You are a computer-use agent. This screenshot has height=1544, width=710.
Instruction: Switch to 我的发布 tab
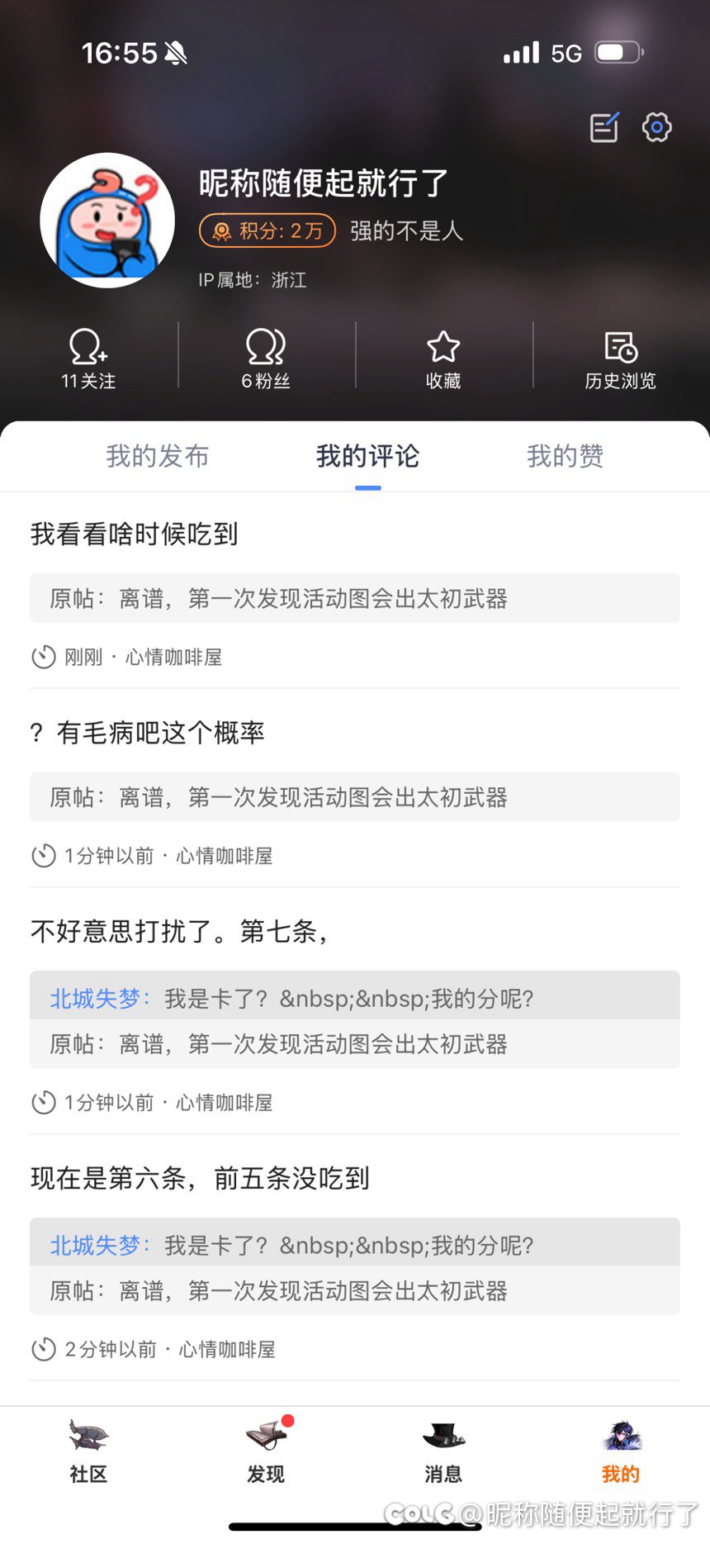[x=157, y=456]
